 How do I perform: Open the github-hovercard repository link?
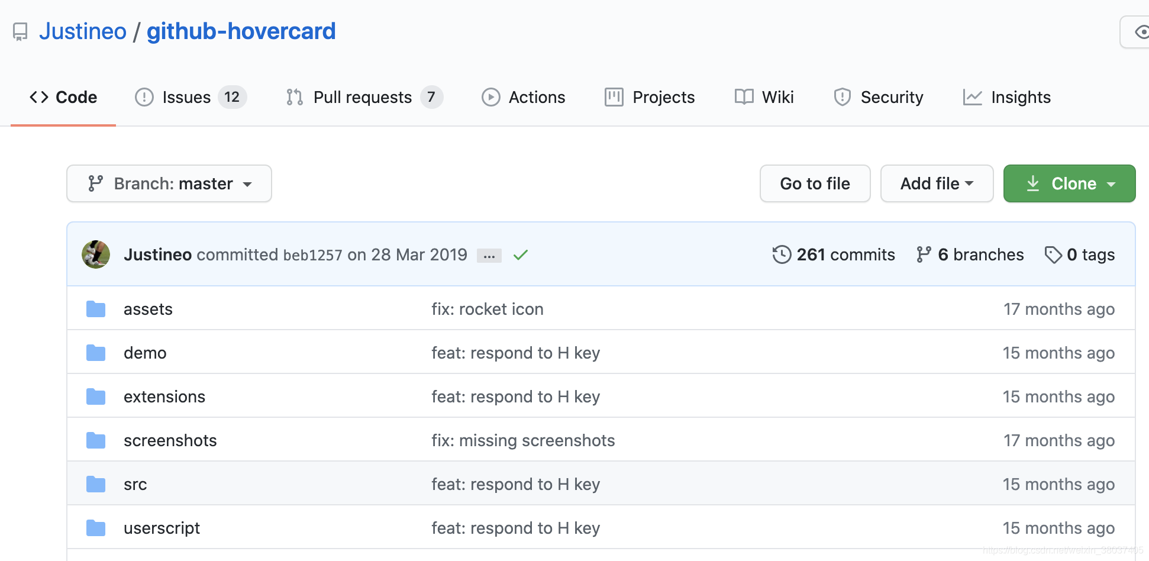tap(241, 31)
